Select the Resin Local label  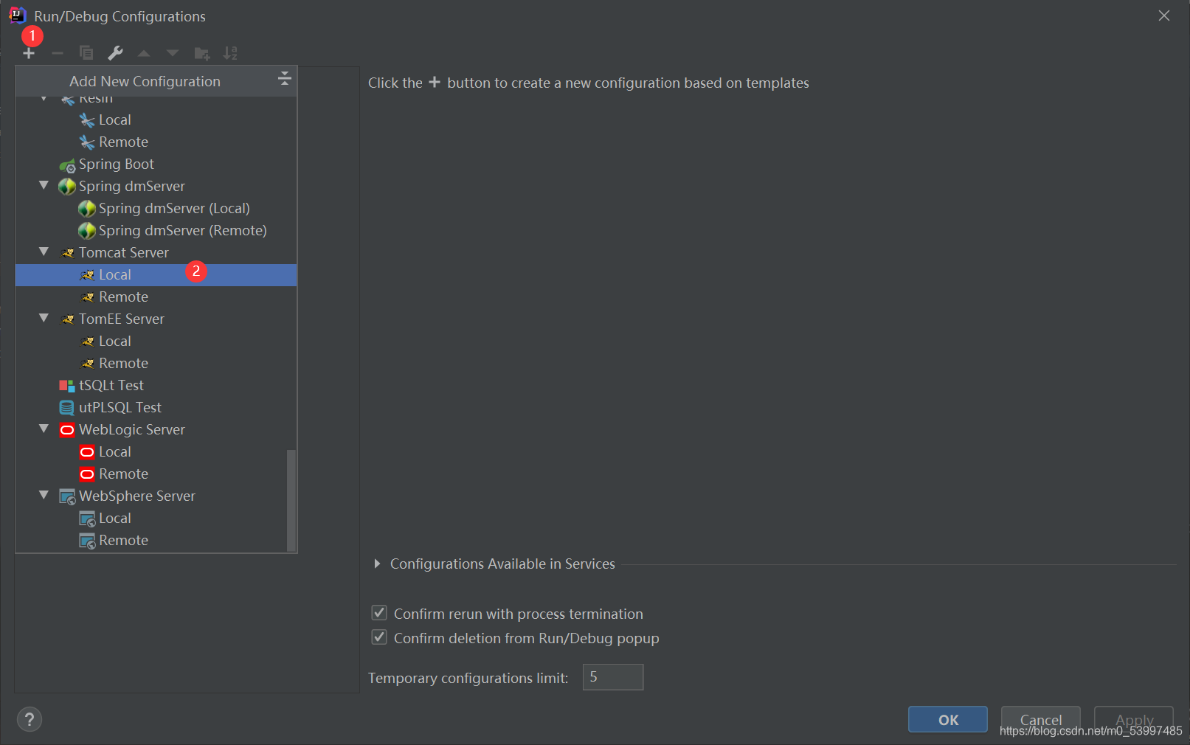(x=115, y=120)
